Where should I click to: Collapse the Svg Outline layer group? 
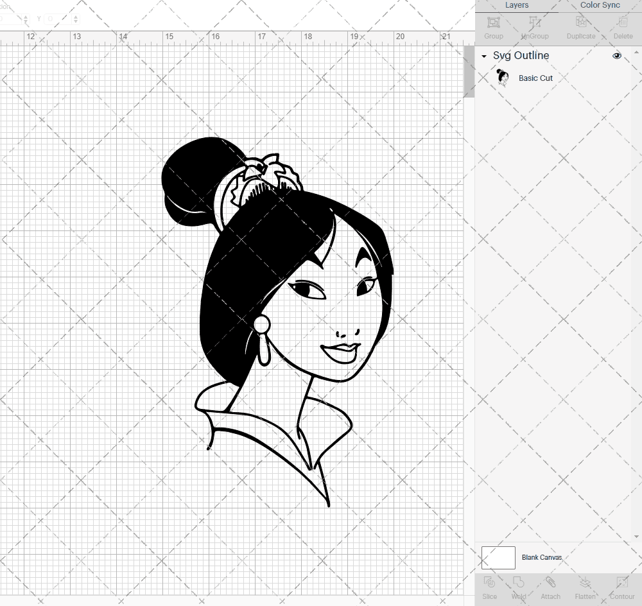pos(483,56)
